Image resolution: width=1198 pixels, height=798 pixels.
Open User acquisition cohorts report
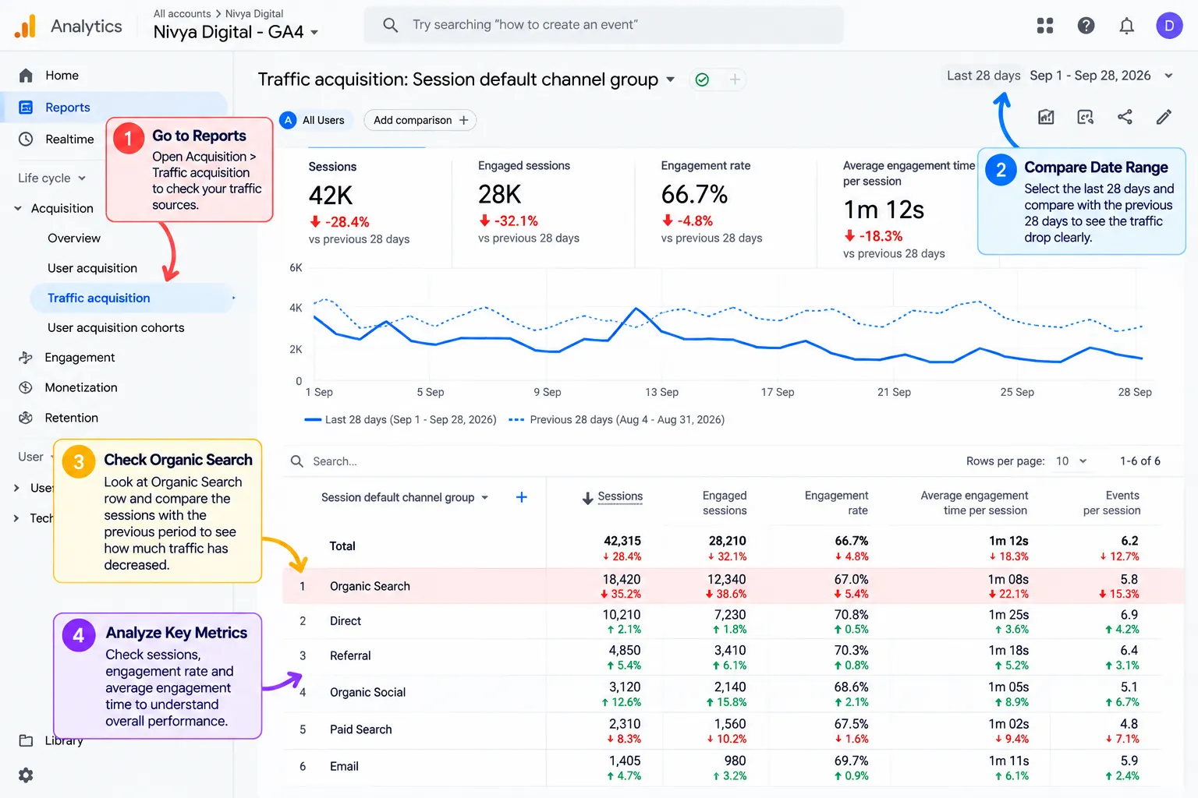116,328
